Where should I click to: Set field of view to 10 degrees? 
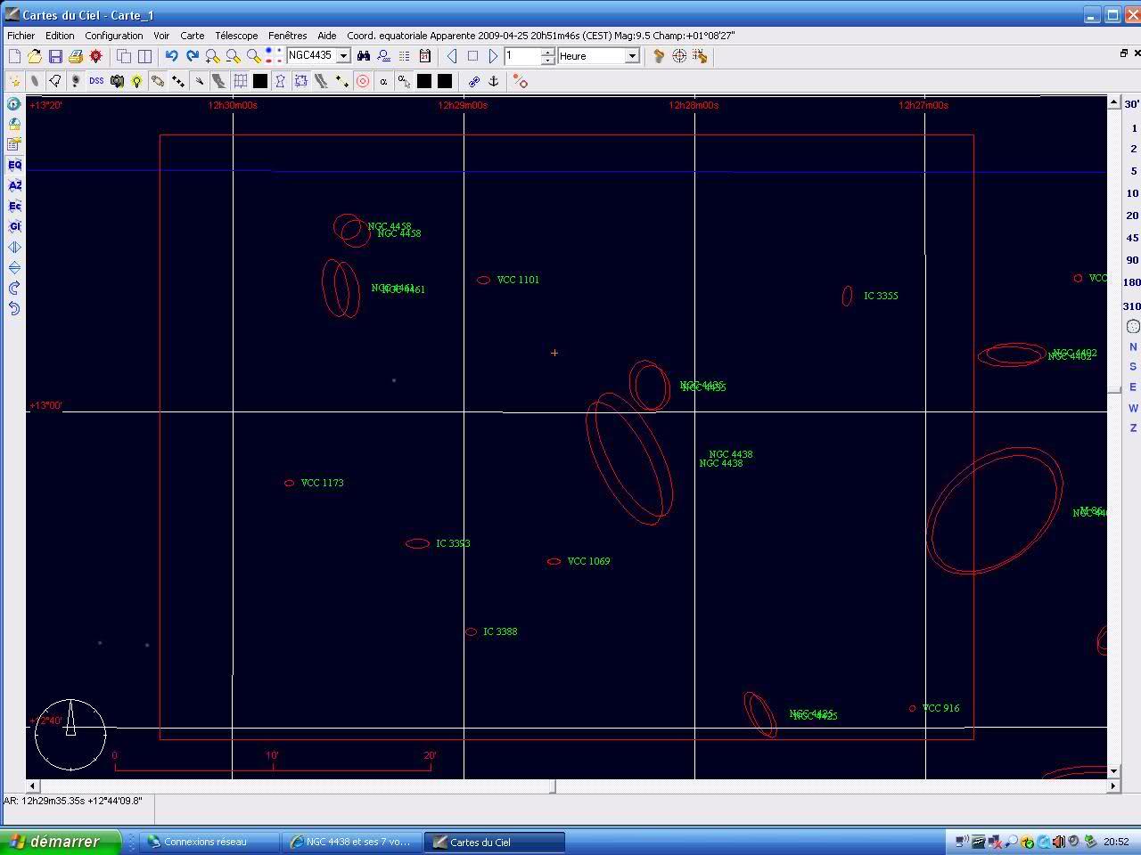[x=1132, y=193]
